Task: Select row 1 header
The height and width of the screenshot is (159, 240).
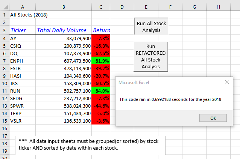Action: pos(5,15)
